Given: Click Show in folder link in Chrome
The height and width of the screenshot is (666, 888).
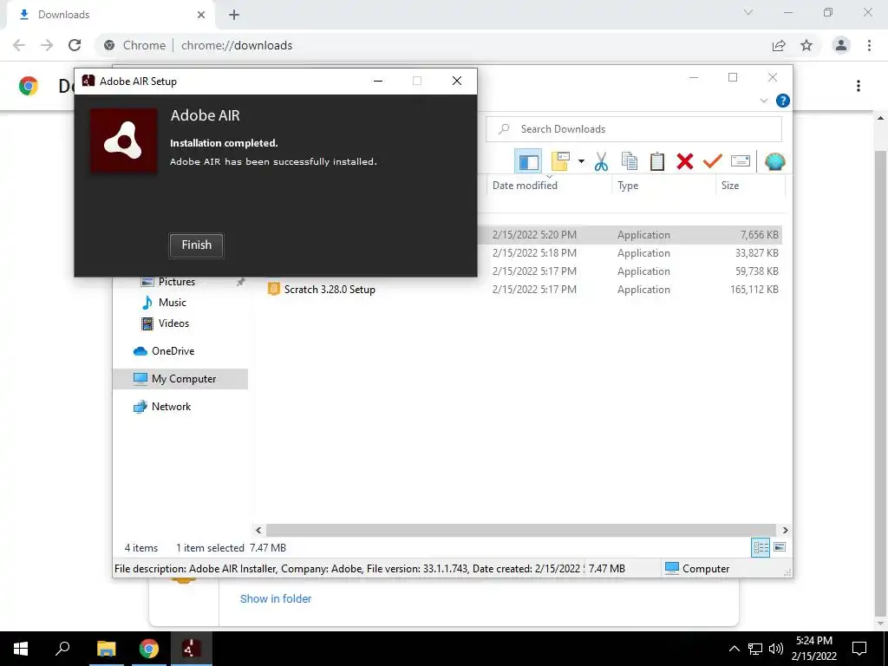Looking at the screenshot, I should [x=276, y=598].
